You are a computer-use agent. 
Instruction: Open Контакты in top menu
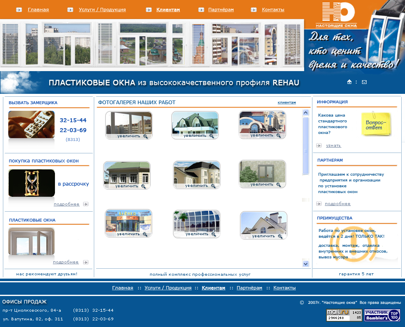273,10
